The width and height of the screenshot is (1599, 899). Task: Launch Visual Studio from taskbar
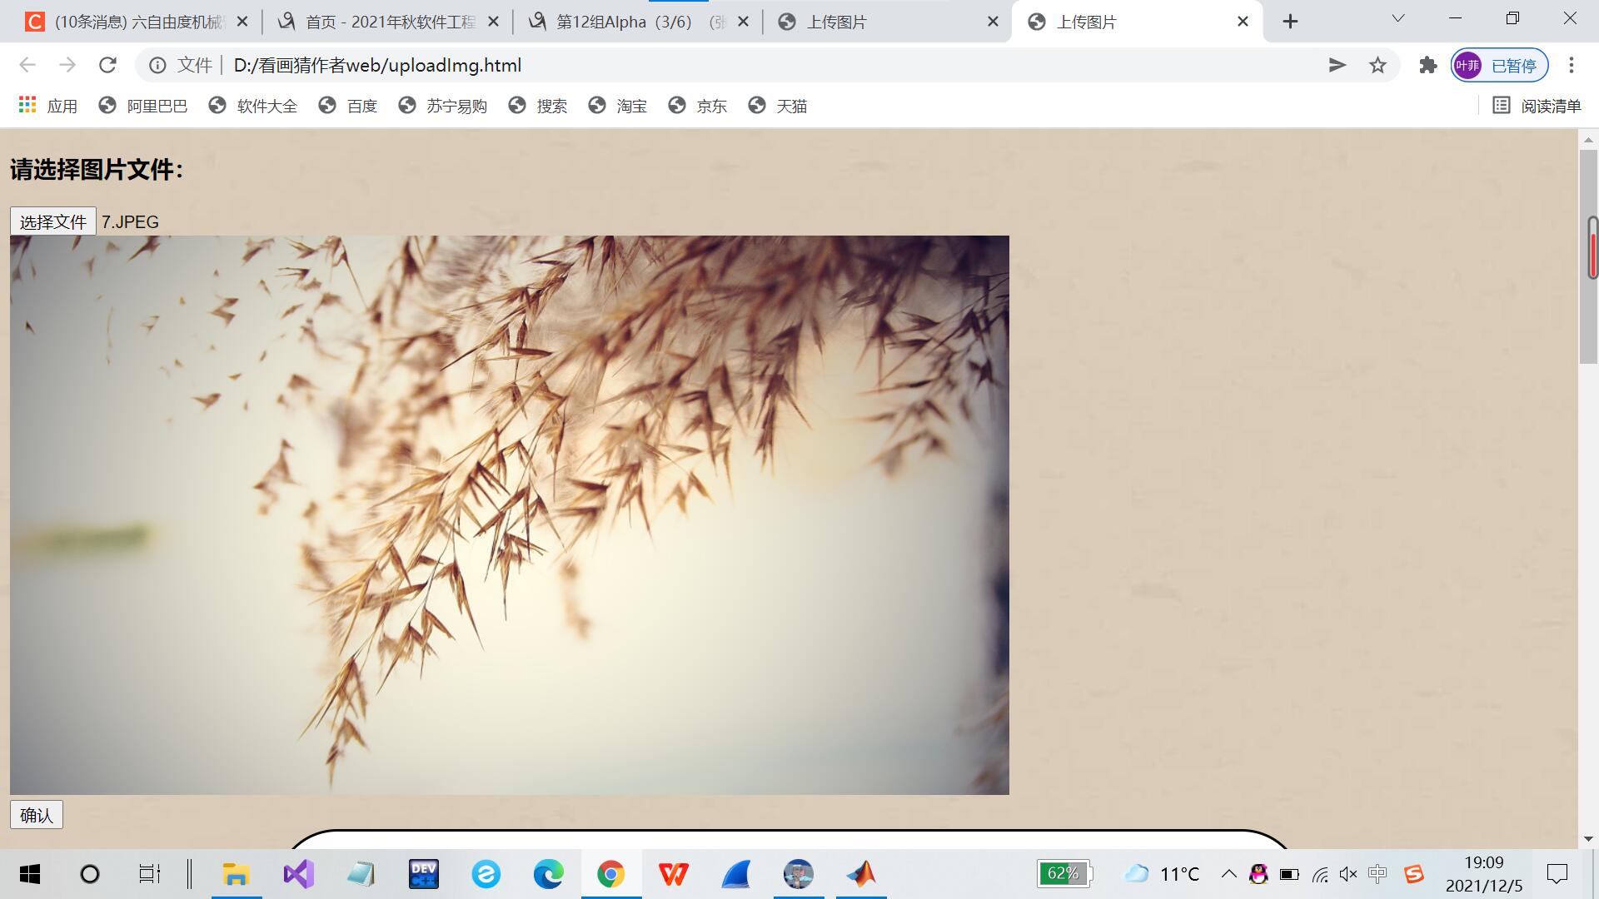click(298, 874)
